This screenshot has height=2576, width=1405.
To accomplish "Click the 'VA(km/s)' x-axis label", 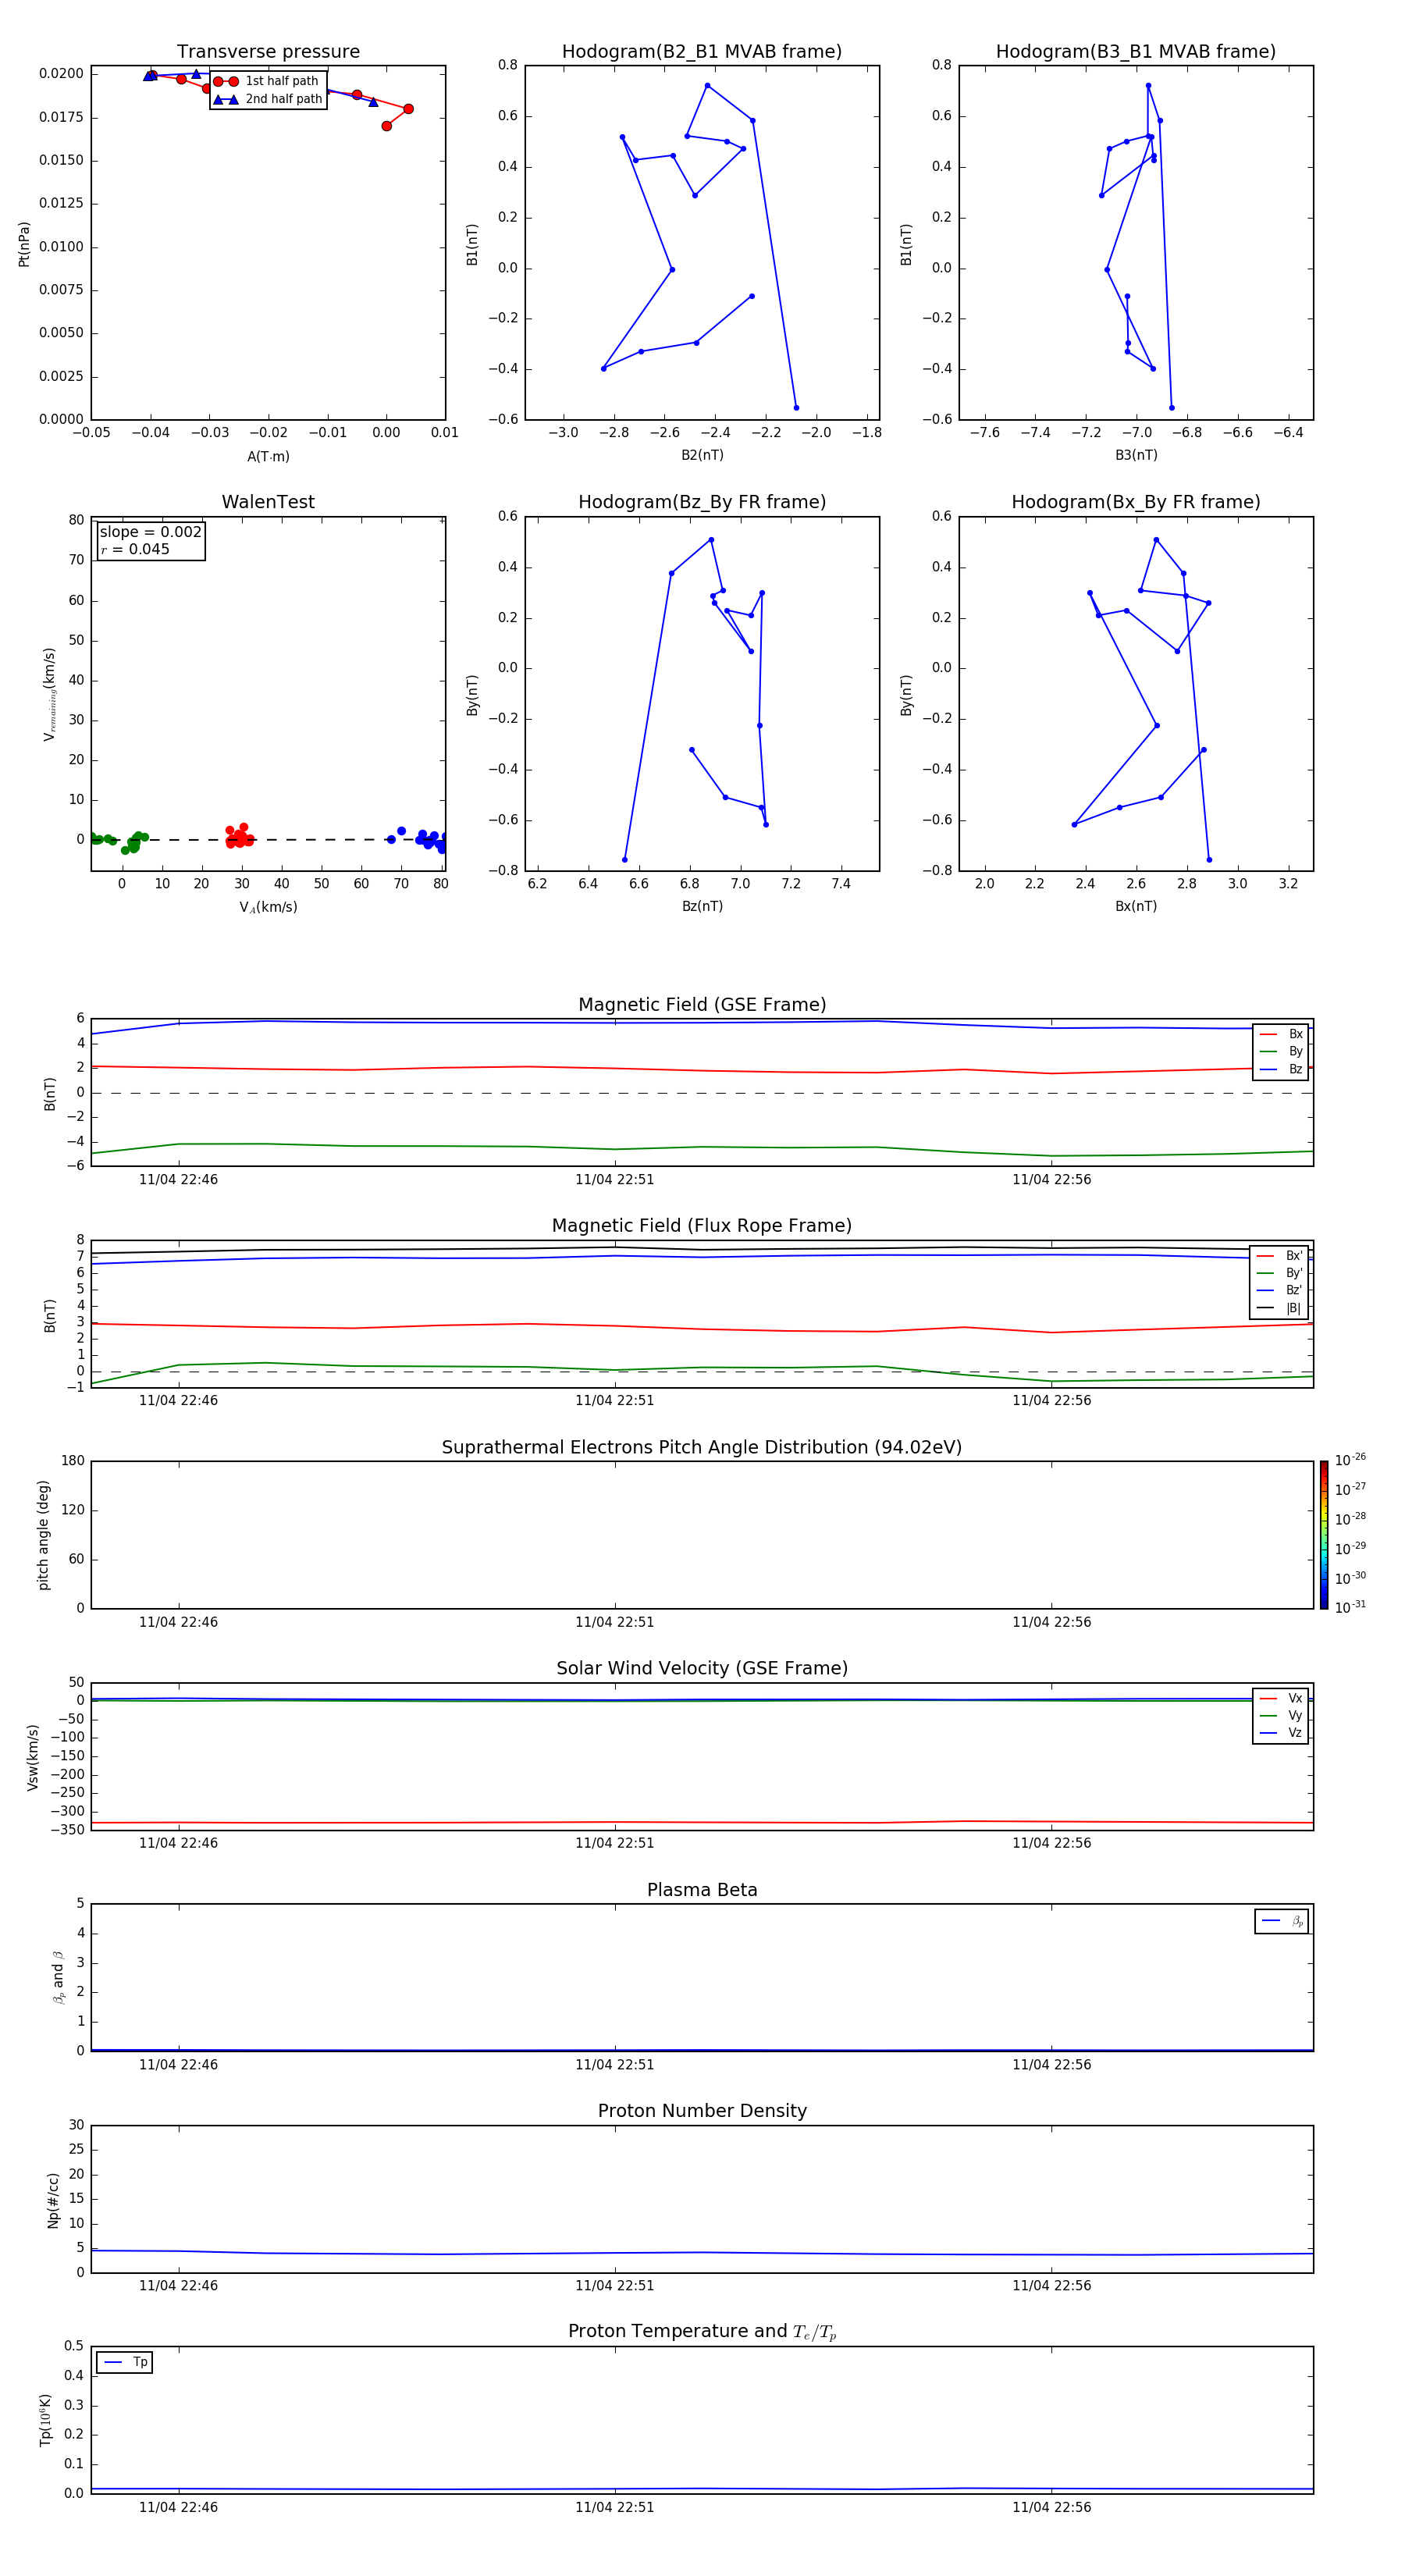I will point(268,907).
